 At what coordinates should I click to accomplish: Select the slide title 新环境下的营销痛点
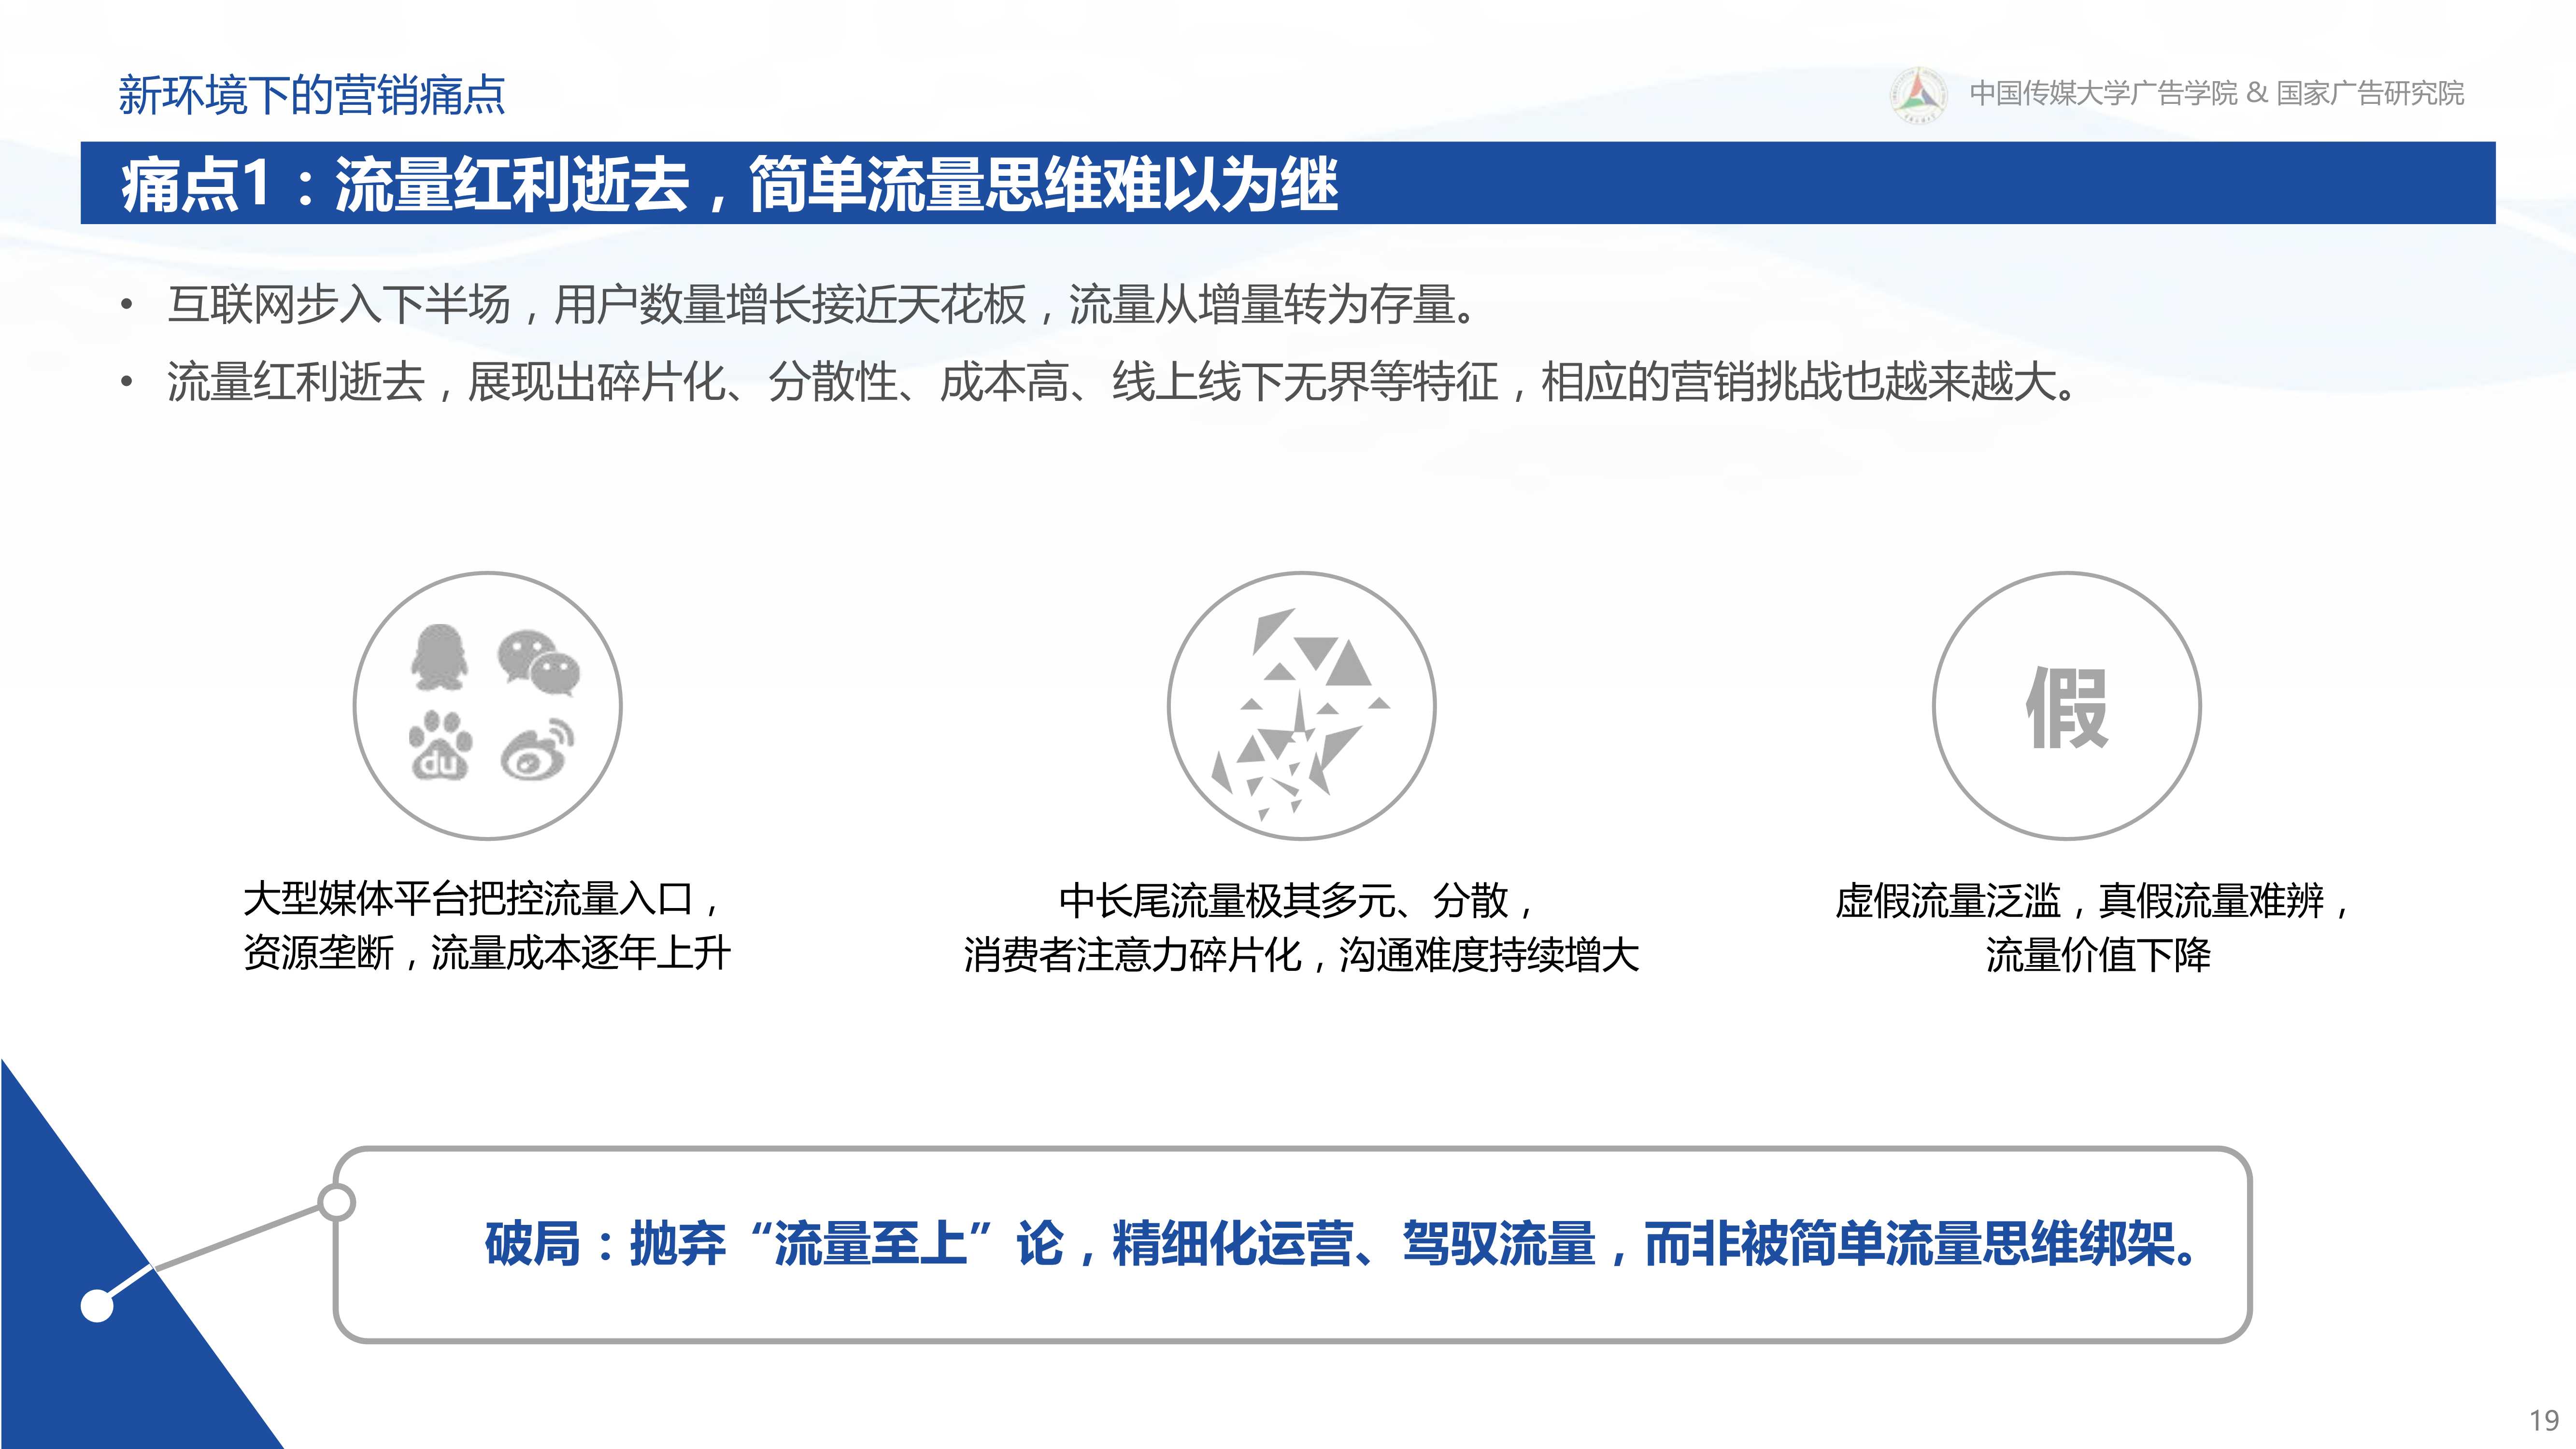[x=311, y=95]
